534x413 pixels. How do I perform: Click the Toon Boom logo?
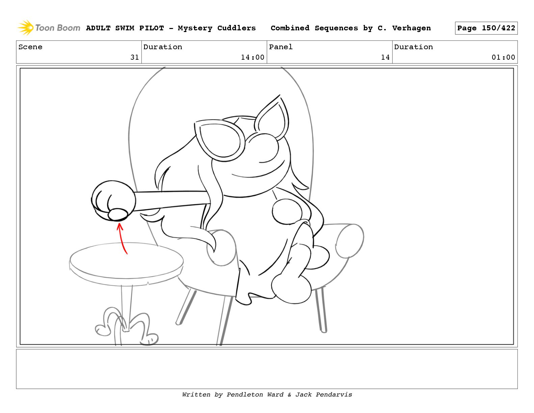coord(49,28)
